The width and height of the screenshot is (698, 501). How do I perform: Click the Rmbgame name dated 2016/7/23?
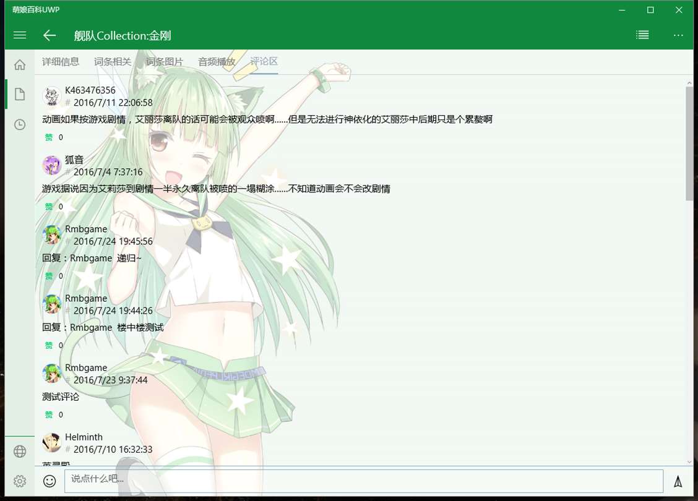[86, 367]
